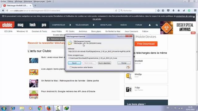Open the bookmarks list clipboard icon

(163, 10)
